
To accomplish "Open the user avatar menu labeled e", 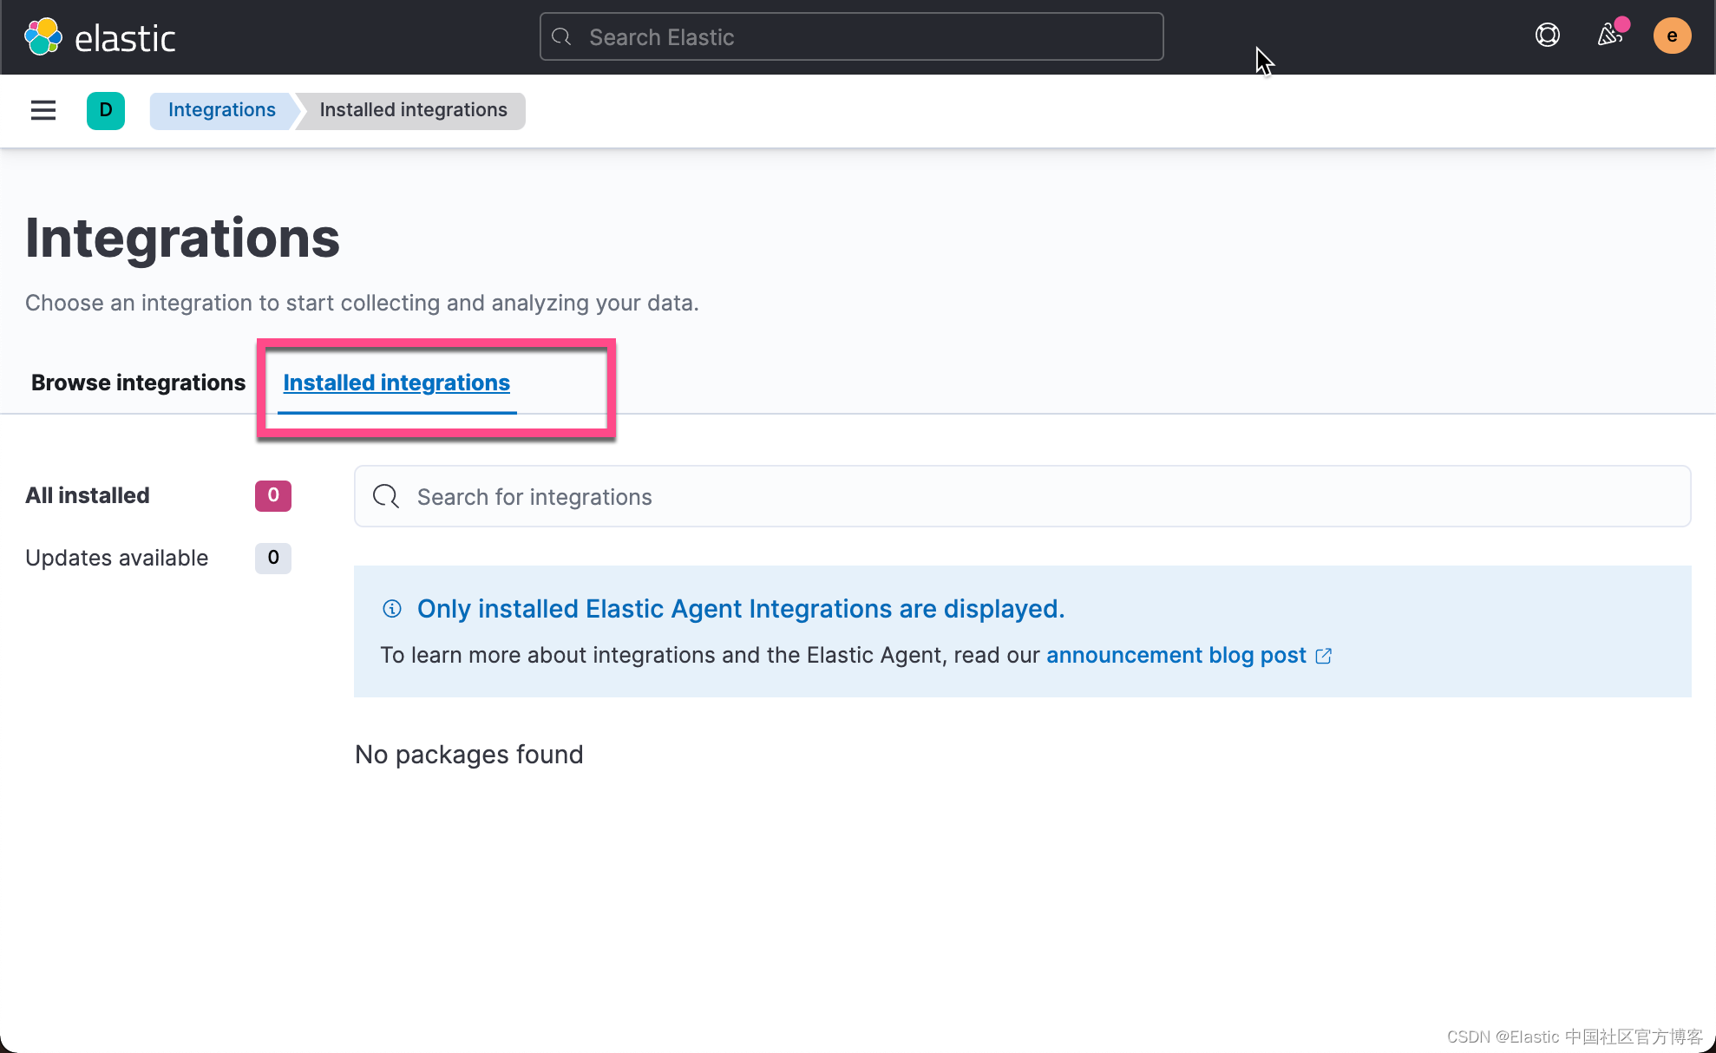I will point(1672,36).
